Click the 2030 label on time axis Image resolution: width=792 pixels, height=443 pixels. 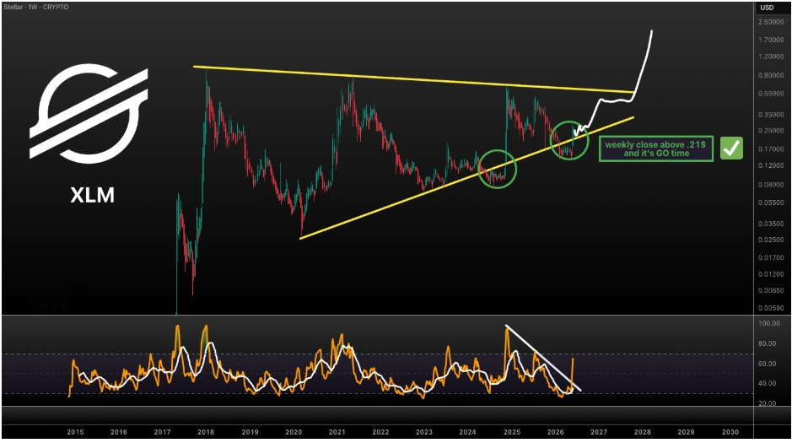coord(730,432)
